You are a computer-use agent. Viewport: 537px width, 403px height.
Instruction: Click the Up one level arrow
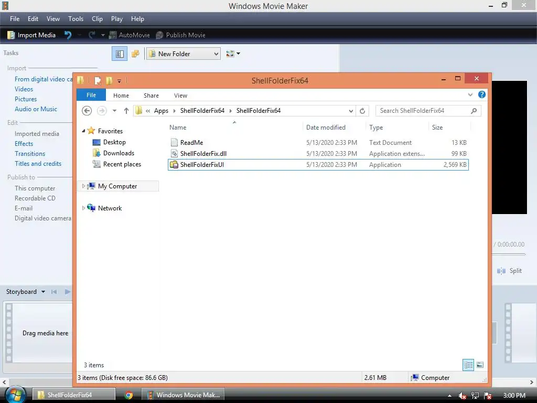pyautogui.click(x=126, y=111)
